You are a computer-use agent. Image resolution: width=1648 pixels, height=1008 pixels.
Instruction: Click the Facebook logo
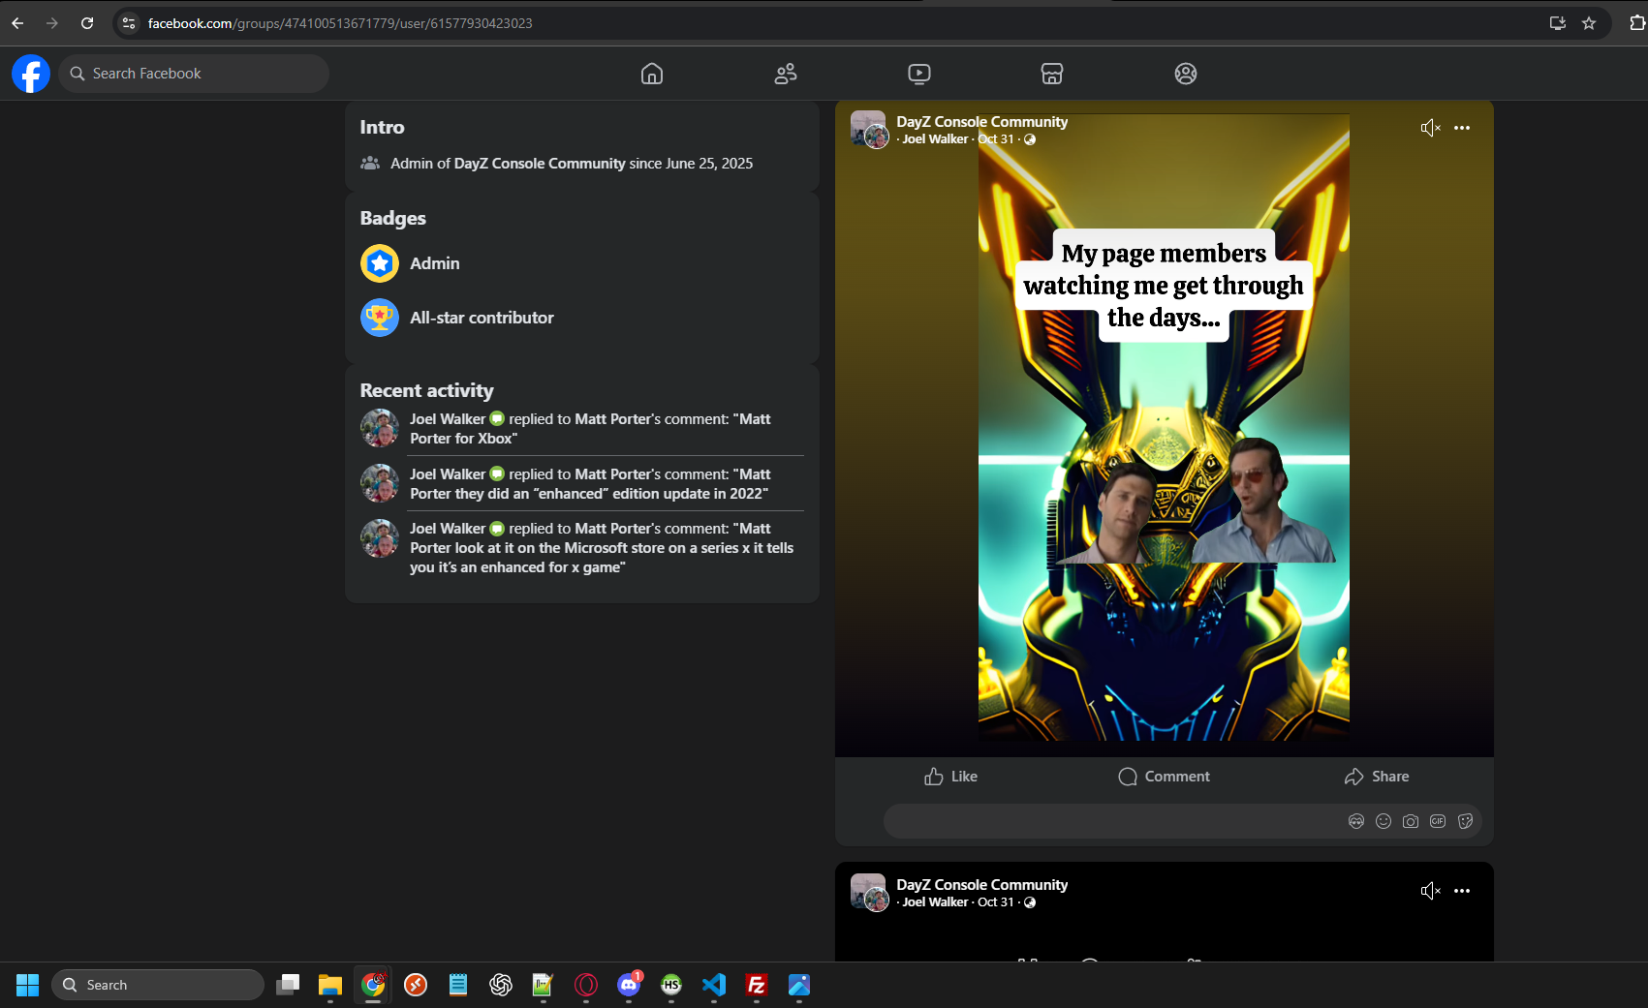(31, 74)
